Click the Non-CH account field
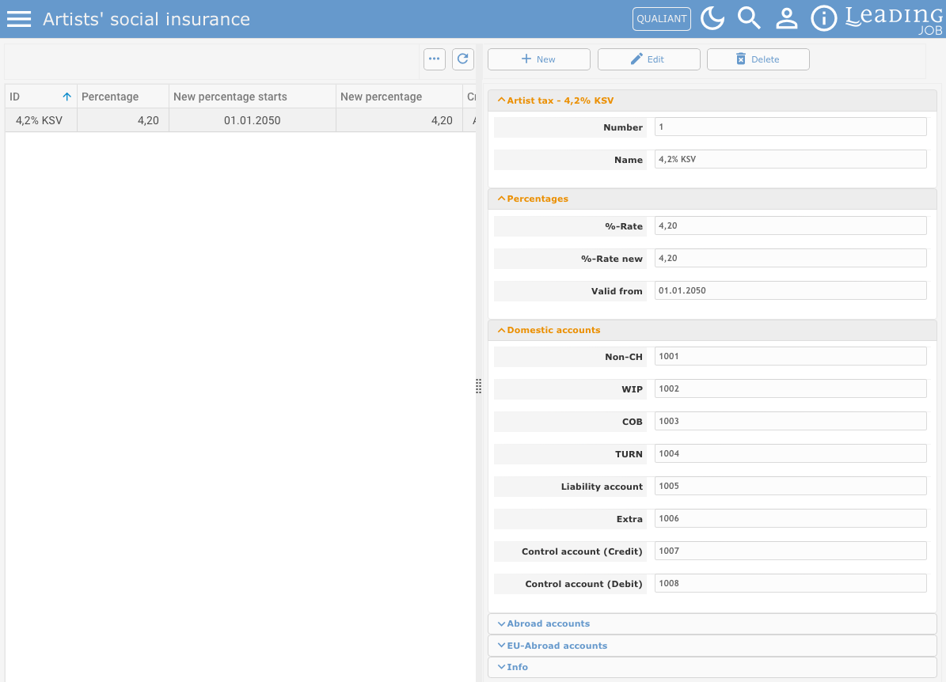946x682 pixels. [x=790, y=356]
